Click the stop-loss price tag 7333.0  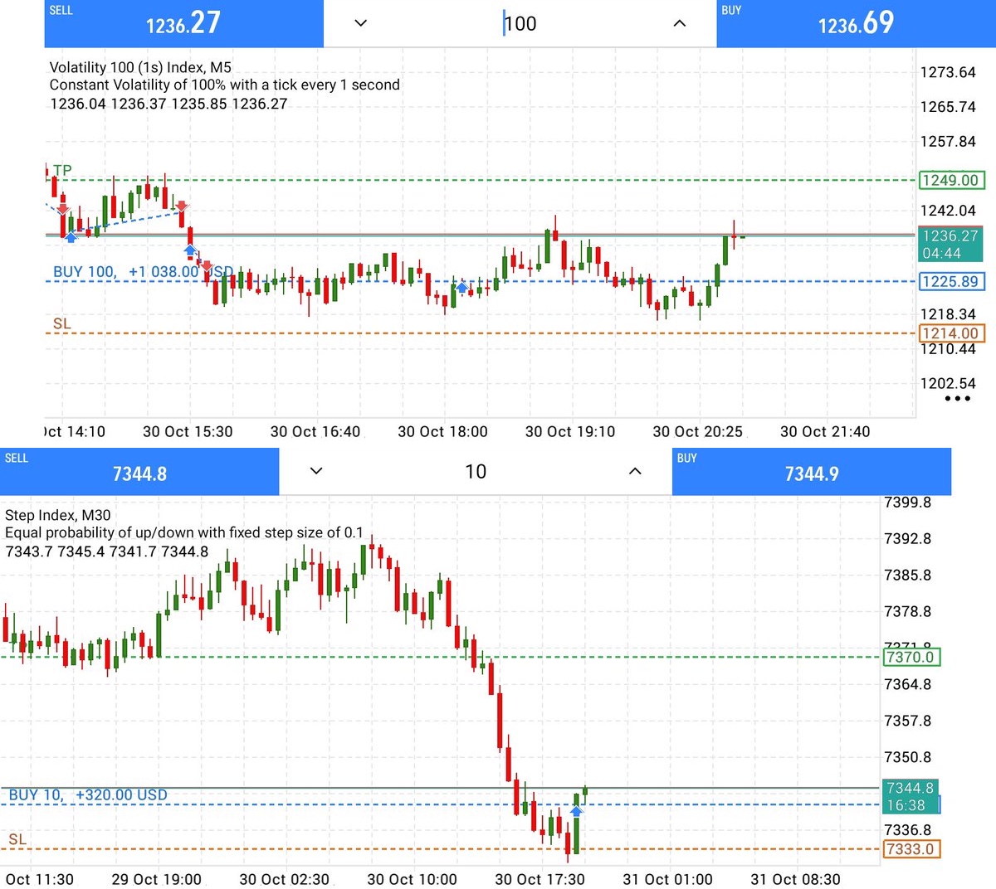(911, 849)
